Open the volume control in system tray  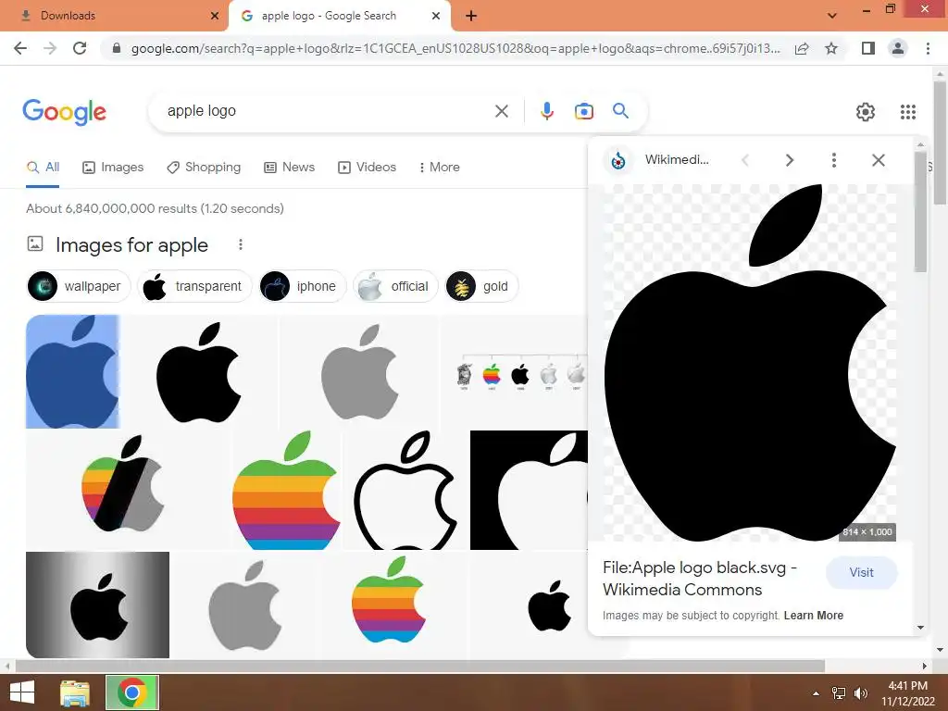(x=860, y=693)
